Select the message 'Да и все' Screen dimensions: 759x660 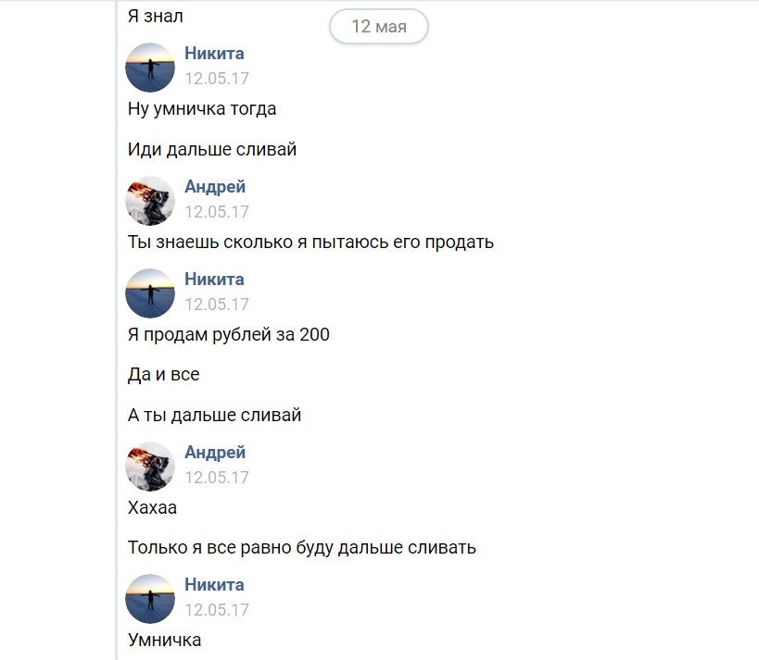point(164,375)
